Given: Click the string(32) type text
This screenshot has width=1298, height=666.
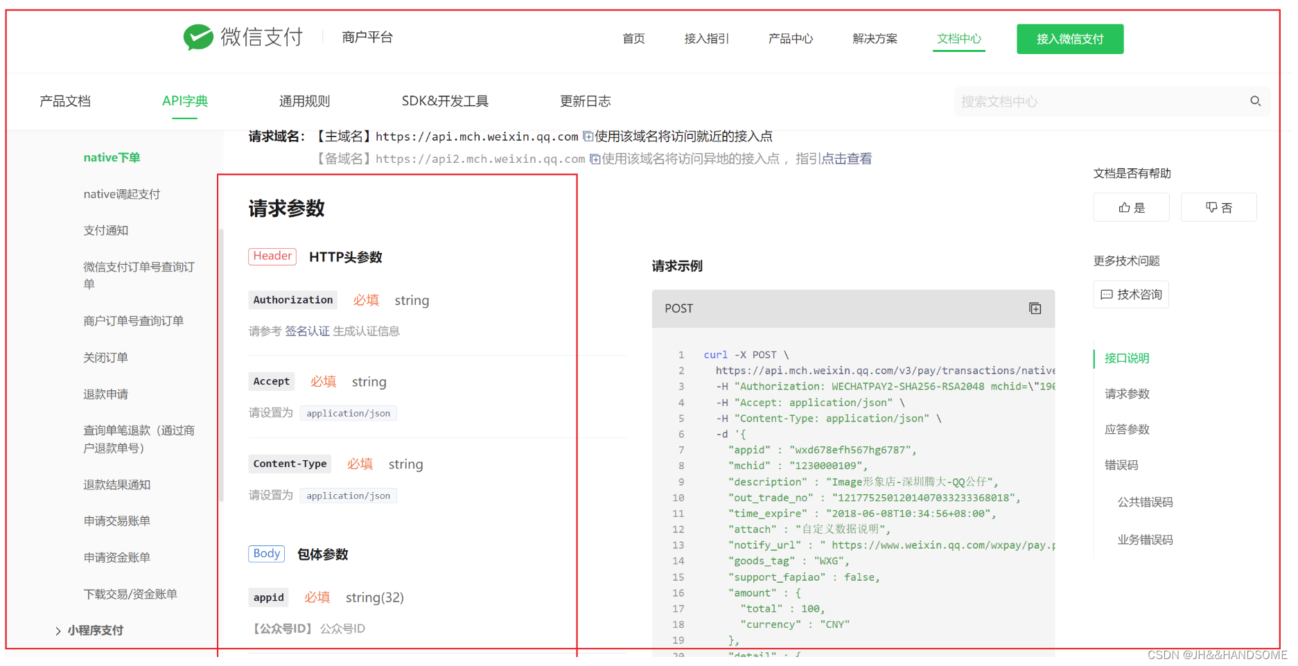Looking at the screenshot, I should tap(375, 597).
